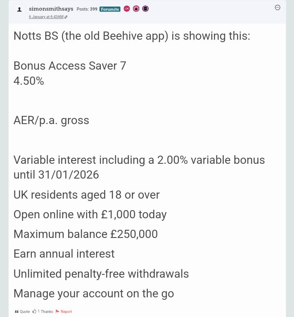Click the 1 Thanks label
This screenshot has width=294, height=317.
click(x=45, y=312)
